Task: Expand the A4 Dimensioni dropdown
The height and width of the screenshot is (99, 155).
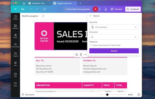Action: [x=114, y=37]
